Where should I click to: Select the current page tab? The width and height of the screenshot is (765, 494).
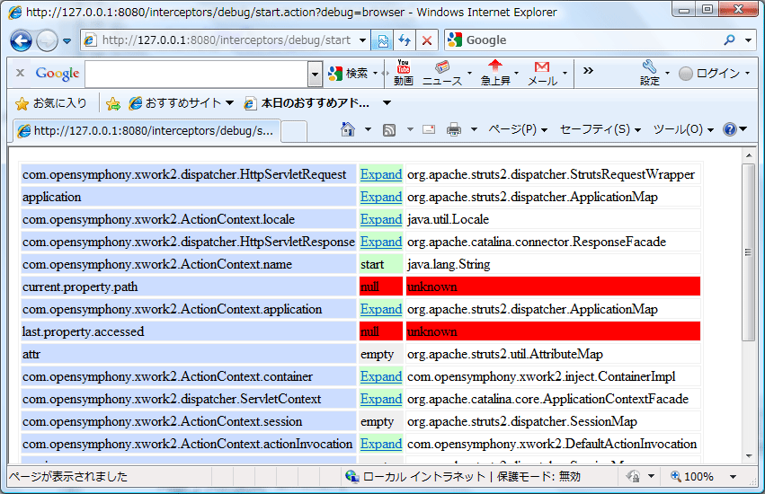click(x=146, y=131)
